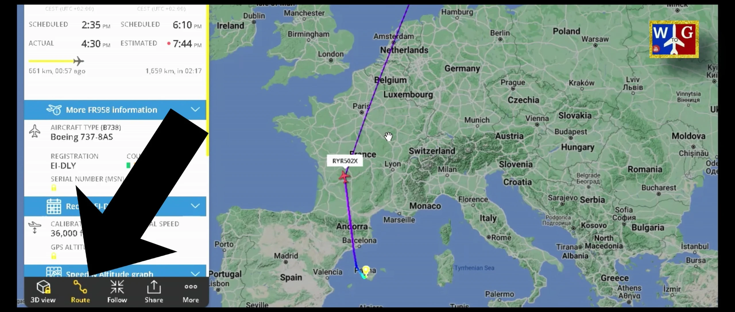Screen dimensions: 735x312
Task: Open the More three-dots menu
Action: point(191,286)
